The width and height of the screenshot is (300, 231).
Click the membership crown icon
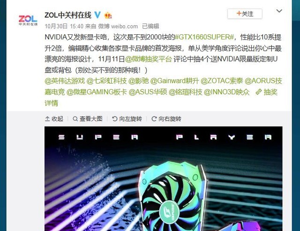click(108, 15)
